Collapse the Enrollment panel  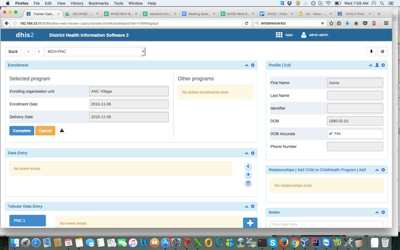[247, 65]
